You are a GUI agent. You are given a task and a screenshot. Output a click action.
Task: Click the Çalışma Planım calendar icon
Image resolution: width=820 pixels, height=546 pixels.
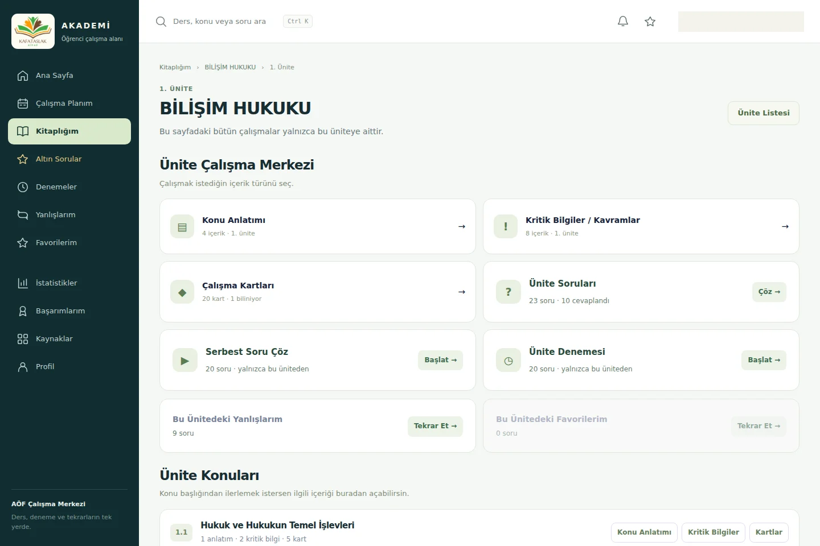(x=23, y=104)
